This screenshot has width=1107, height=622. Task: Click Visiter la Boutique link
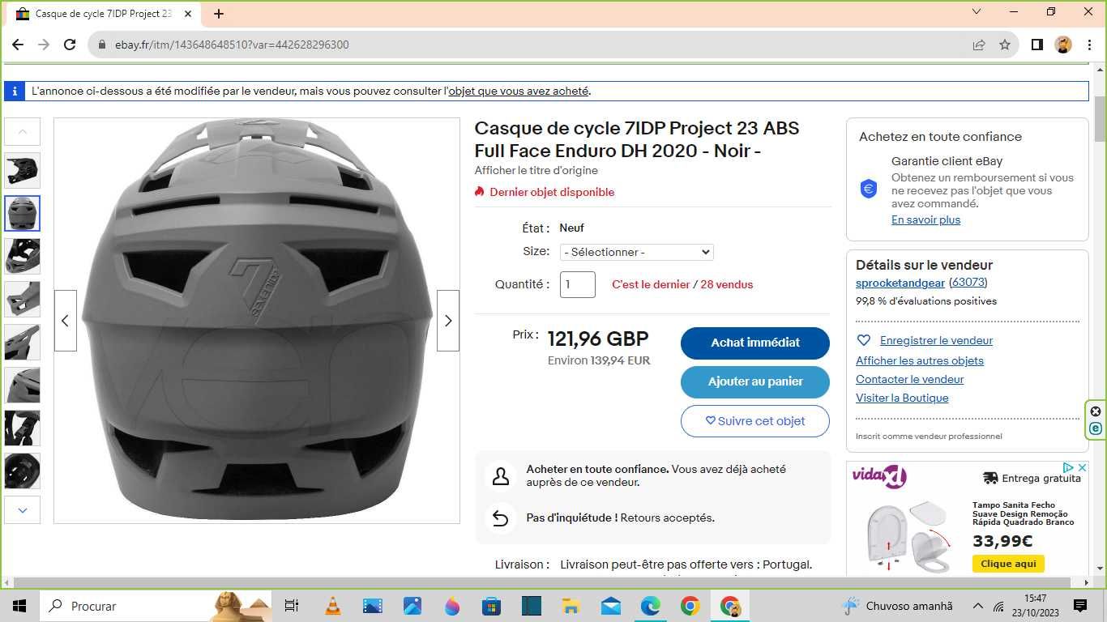(x=902, y=398)
